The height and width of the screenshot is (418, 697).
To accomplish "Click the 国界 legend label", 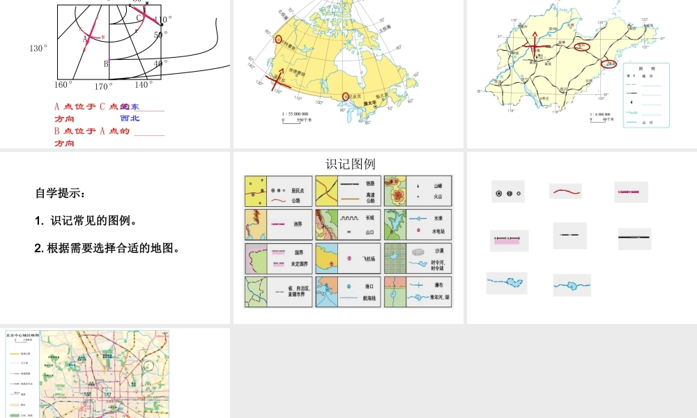I will [299, 252].
